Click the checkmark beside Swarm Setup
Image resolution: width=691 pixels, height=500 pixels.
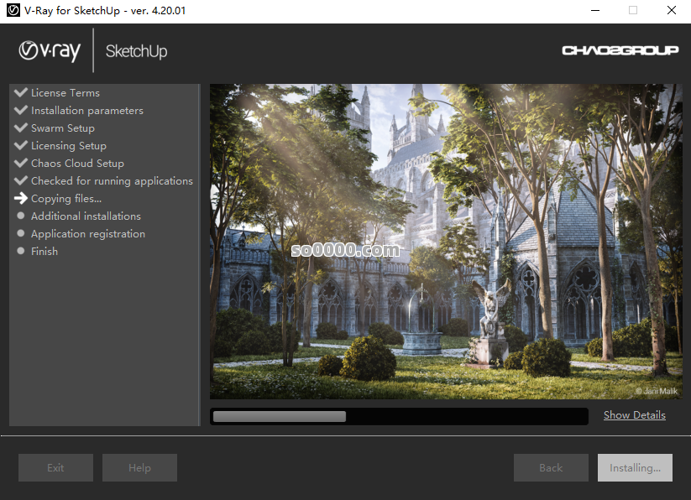tap(21, 128)
